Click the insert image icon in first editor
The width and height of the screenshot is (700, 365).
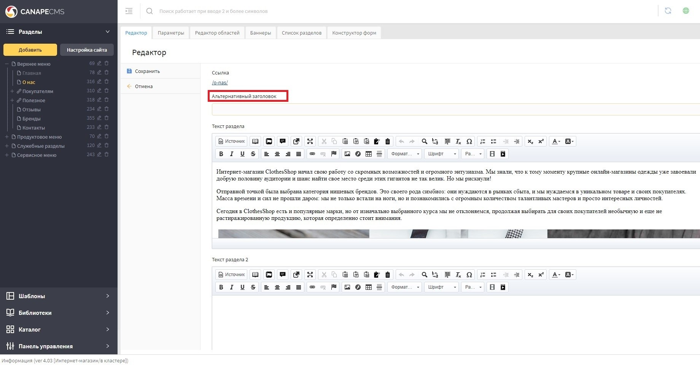(x=347, y=154)
